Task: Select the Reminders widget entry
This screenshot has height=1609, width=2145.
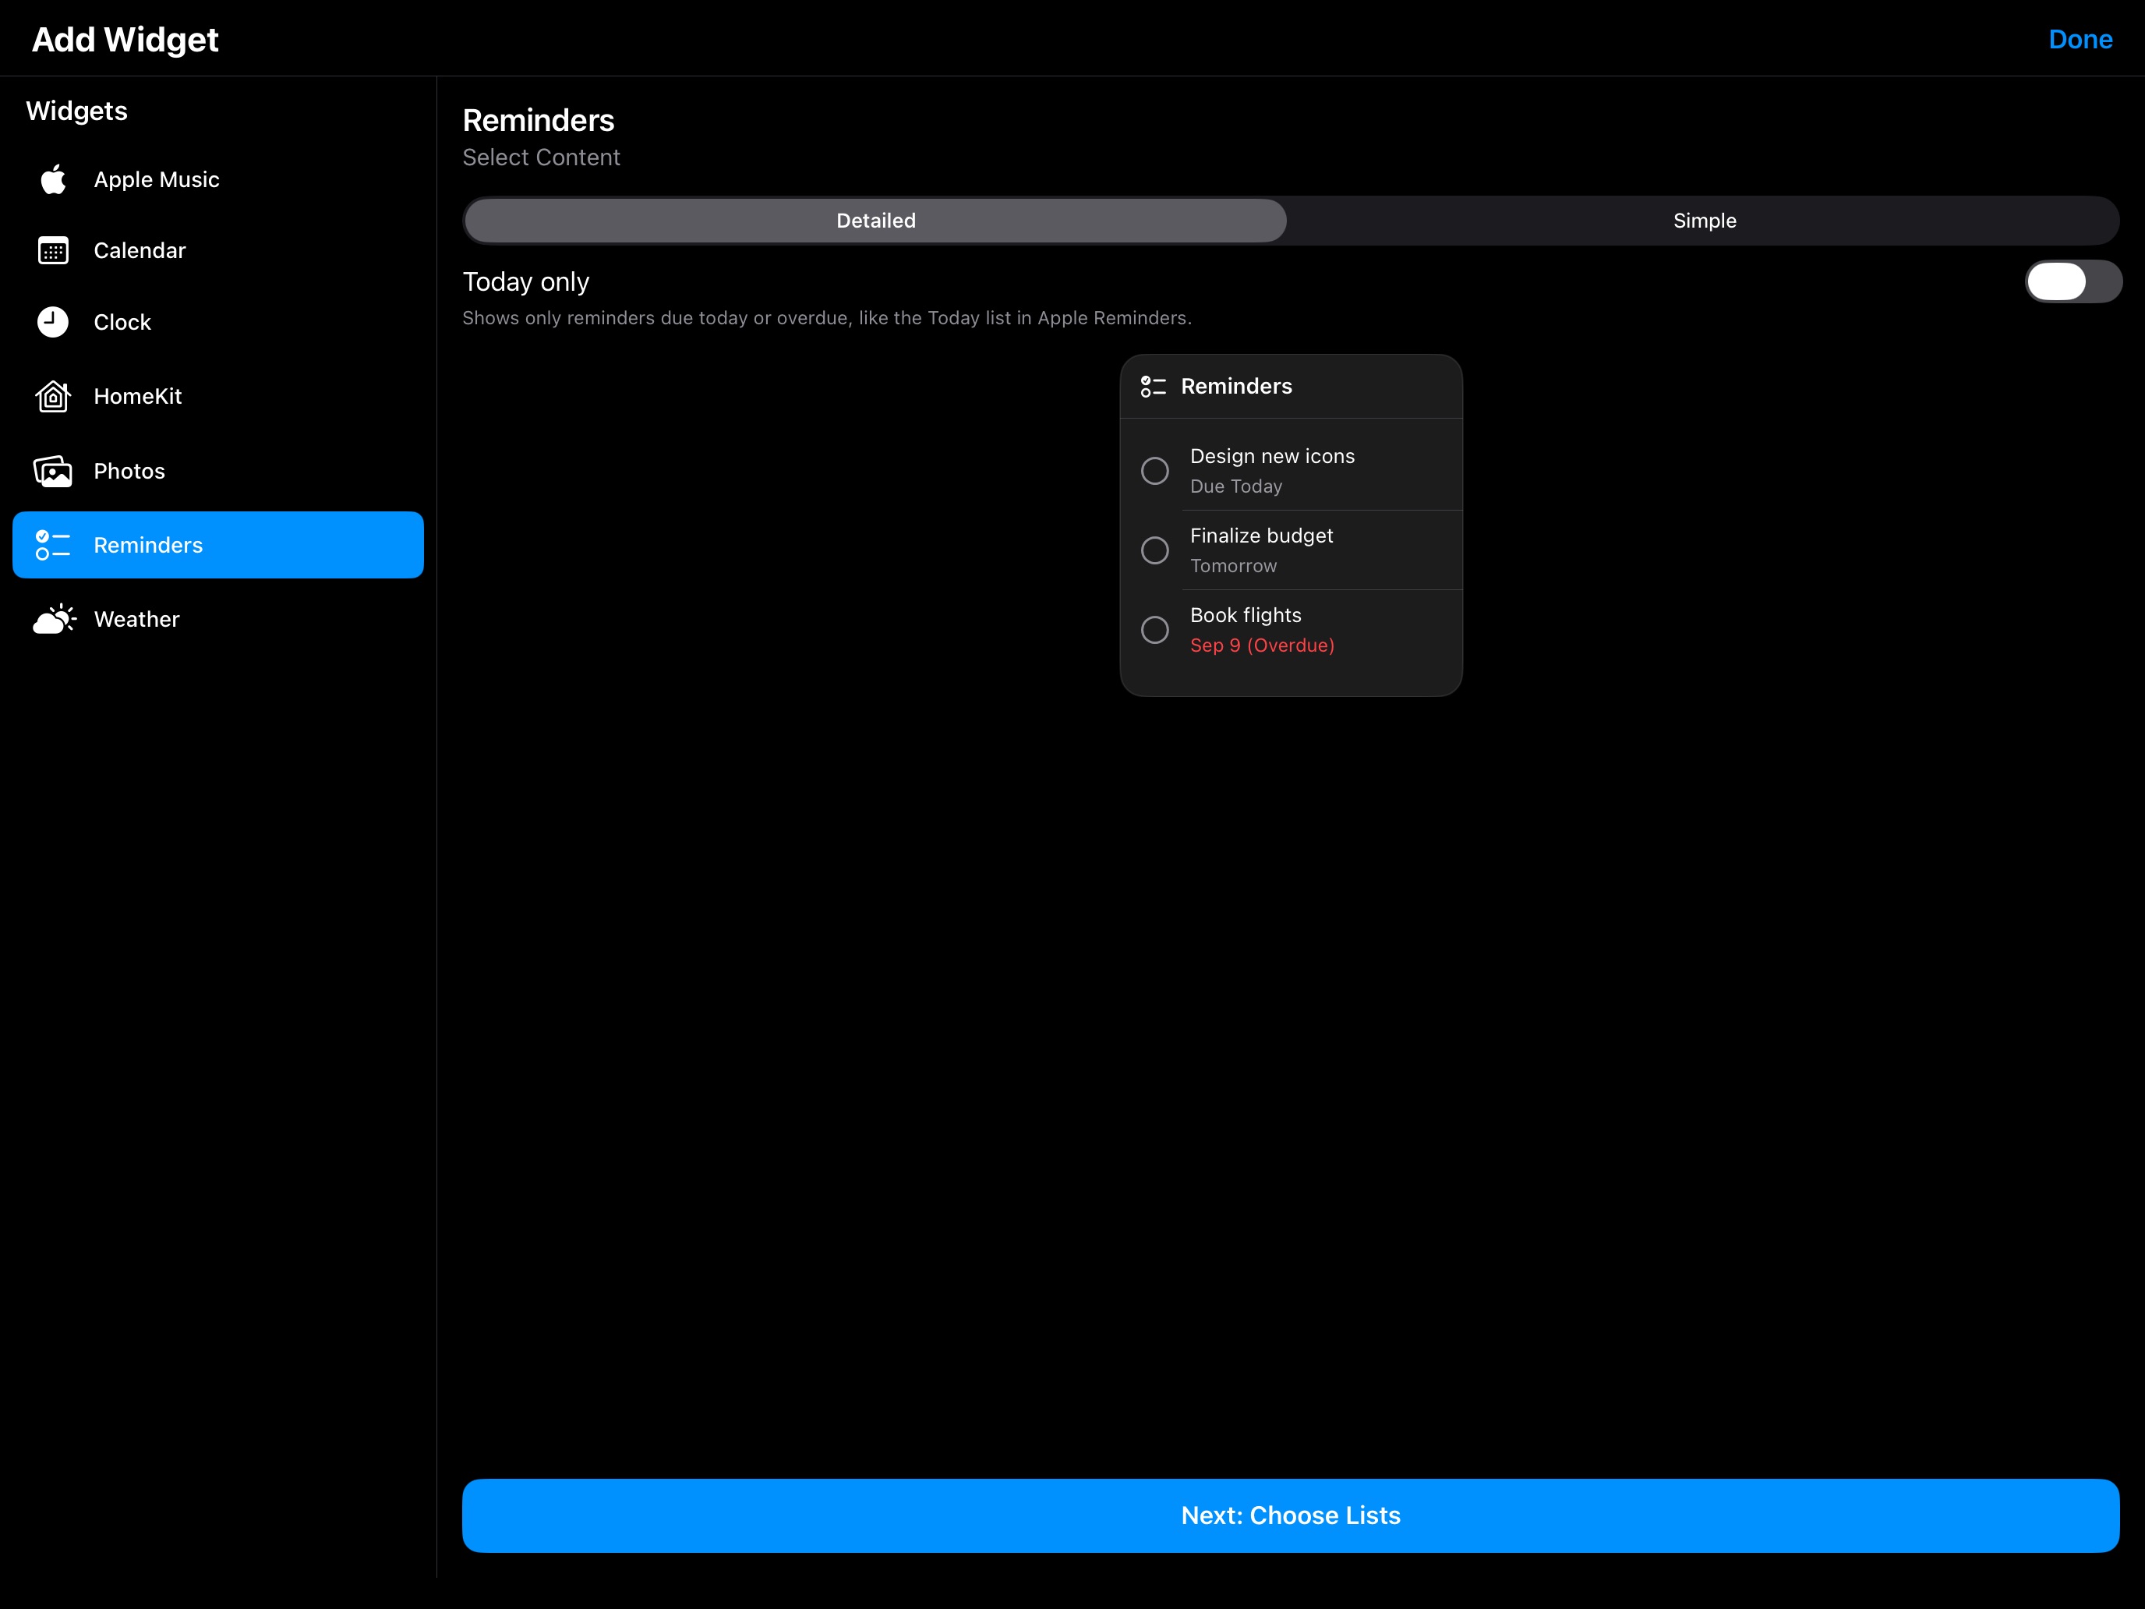Action: point(218,545)
